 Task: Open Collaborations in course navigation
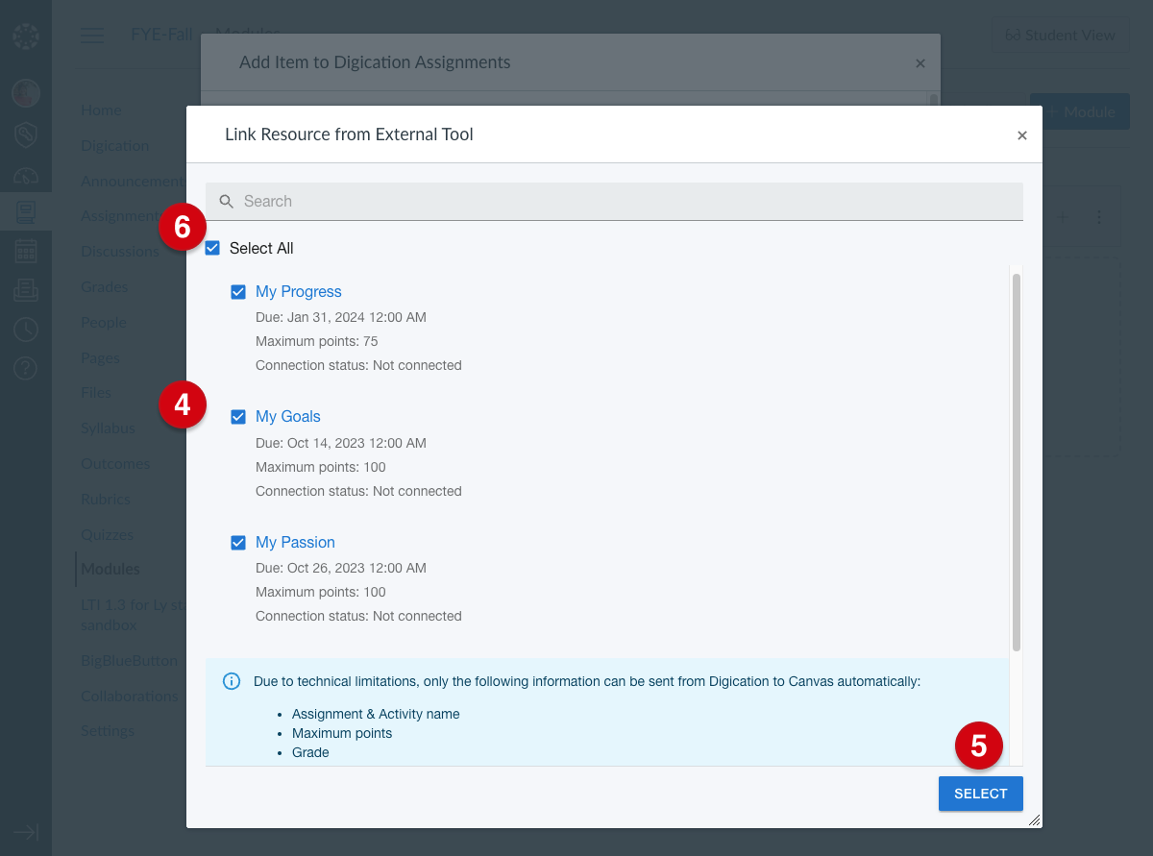click(130, 697)
